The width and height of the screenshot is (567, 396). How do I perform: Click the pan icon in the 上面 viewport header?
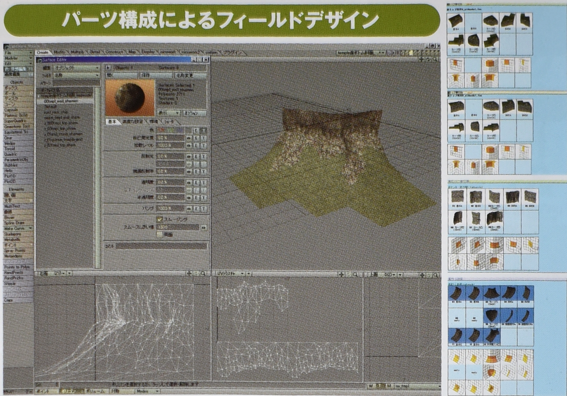click(422, 275)
